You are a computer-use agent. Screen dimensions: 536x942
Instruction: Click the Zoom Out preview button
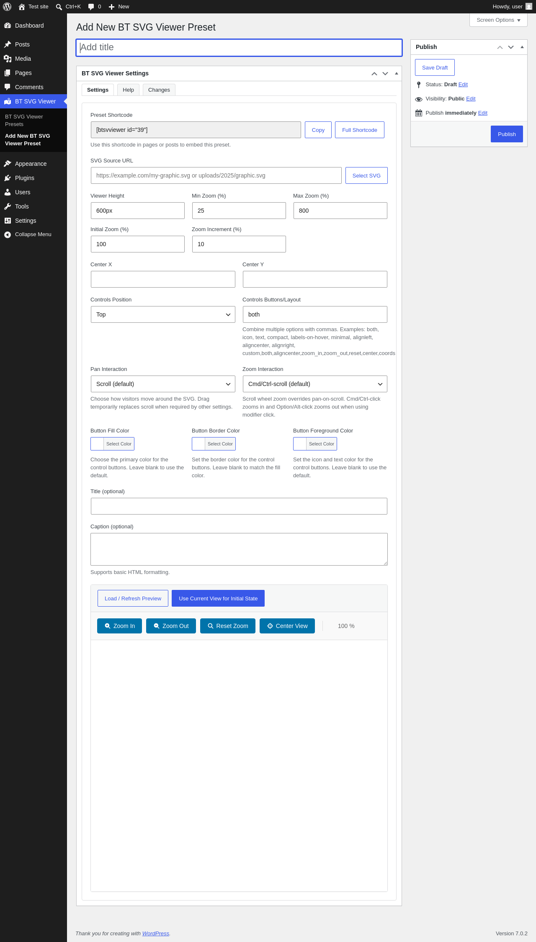coord(171,626)
